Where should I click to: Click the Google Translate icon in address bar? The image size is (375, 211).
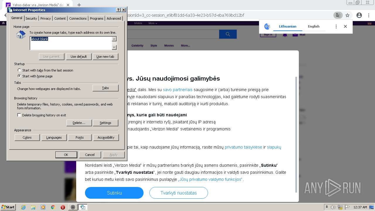click(338, 15)
